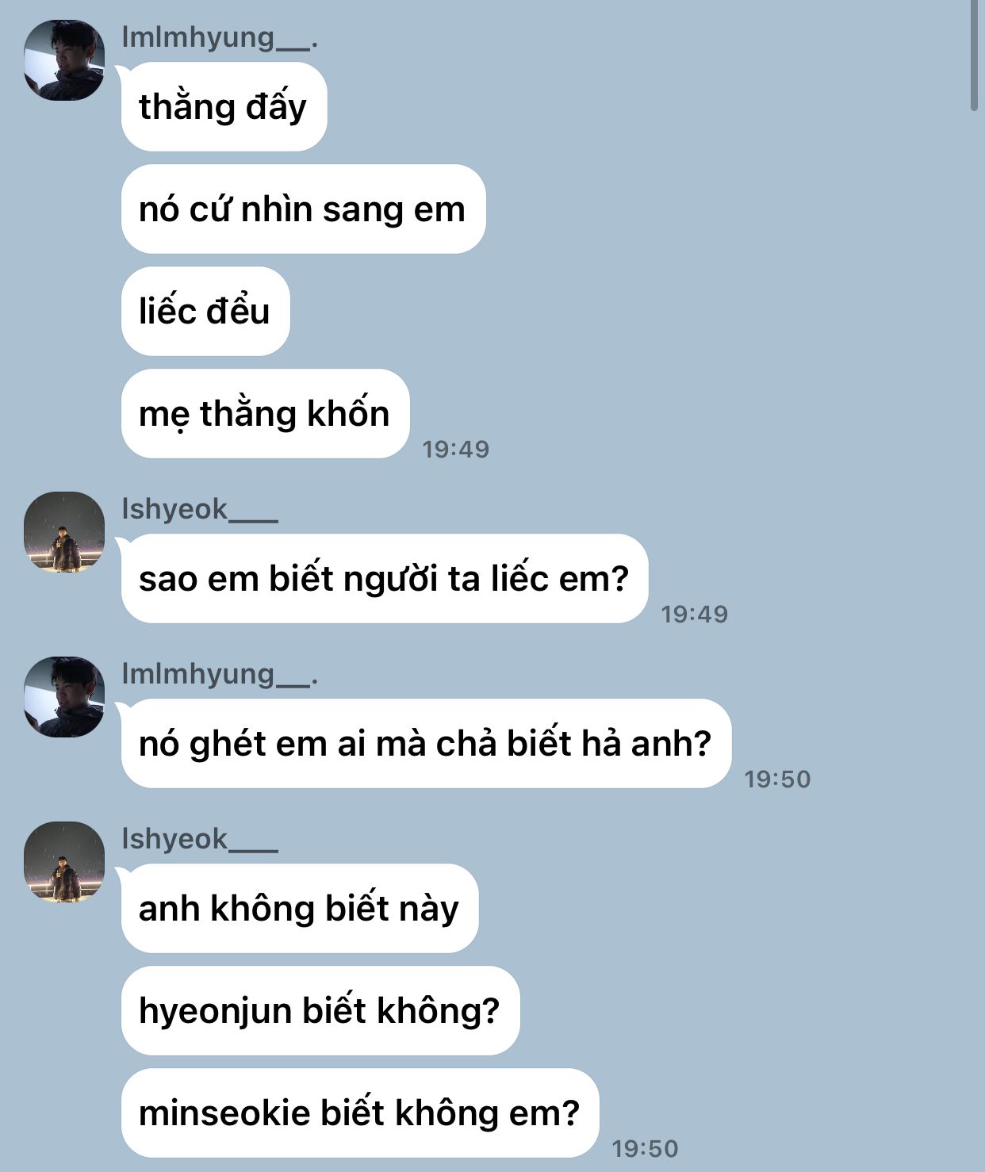Select 'minseokie biết không em?' bubble

tap(360, 1113)
